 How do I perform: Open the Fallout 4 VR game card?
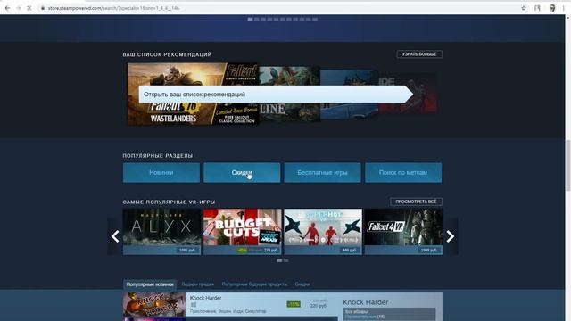(404, 232)
